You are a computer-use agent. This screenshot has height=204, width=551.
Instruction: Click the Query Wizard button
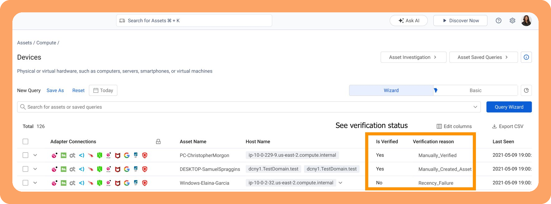pos(509,107)
